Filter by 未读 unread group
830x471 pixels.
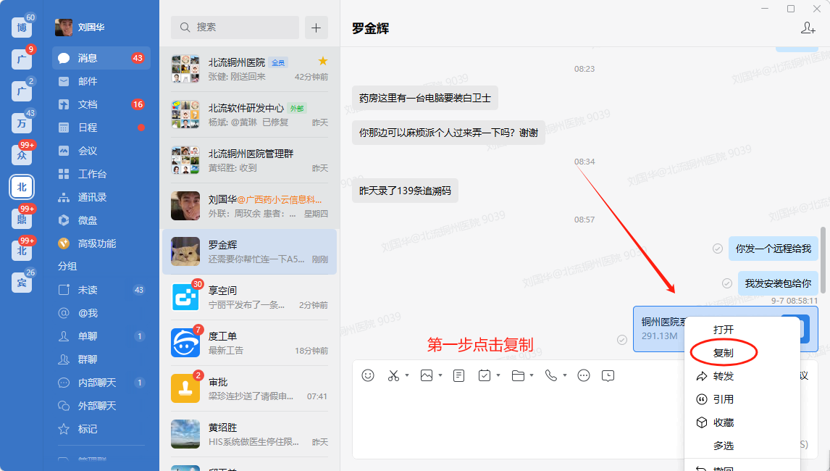(101, 290)
